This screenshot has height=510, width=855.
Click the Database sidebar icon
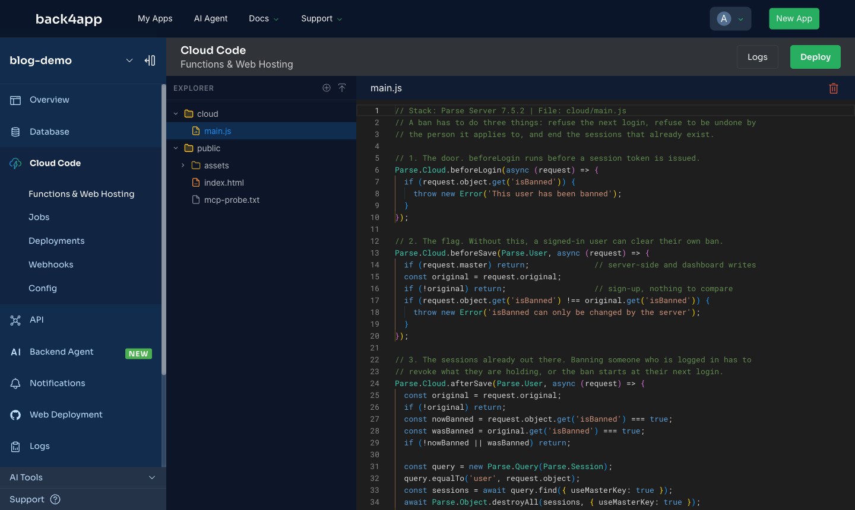tap(15, 132)
